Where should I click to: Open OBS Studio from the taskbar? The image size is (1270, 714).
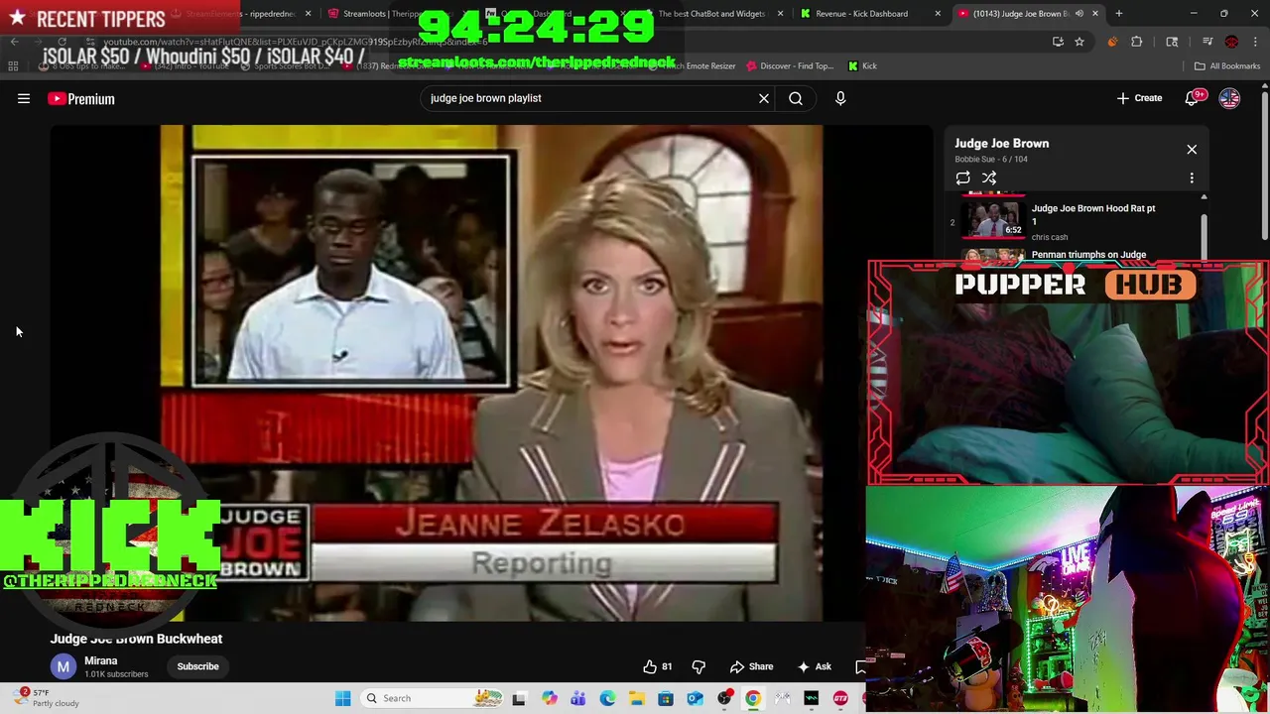click(724, 698)
